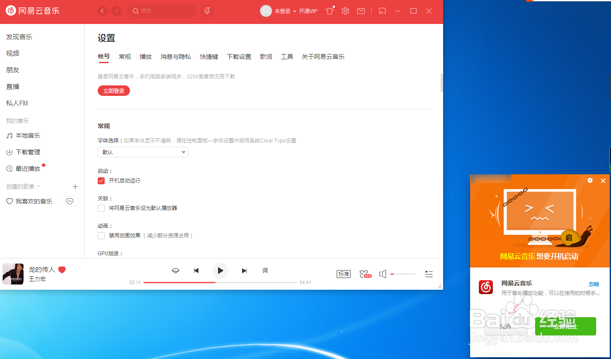Open 朋友 in sidebar
This screenshot has width=611, height=359.
[13, 70]
